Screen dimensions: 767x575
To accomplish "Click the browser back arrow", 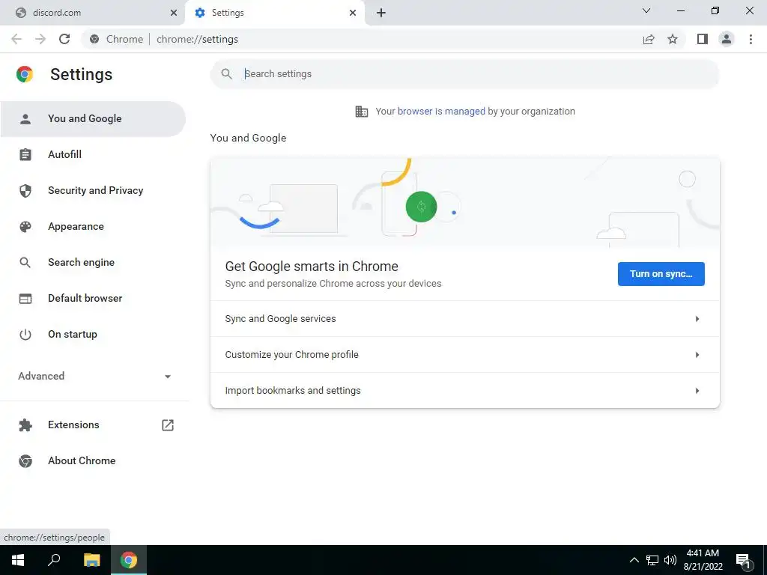I will (16, 39).
